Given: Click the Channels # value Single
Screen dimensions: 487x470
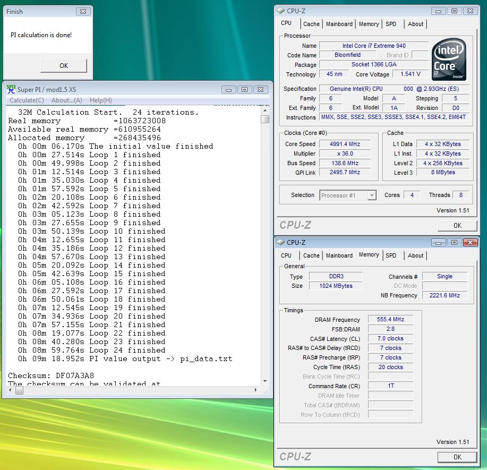Looking at the screenshot, I should 445,276.
